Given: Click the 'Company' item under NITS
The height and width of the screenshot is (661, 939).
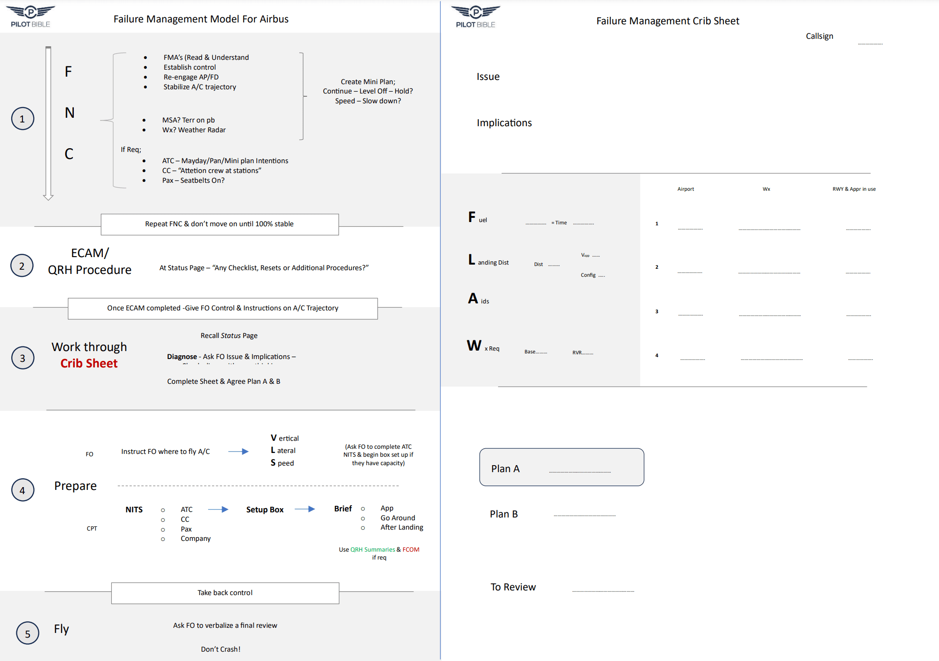Looking at the screenshot, I should pyautogui.click(x=196, y=539).
